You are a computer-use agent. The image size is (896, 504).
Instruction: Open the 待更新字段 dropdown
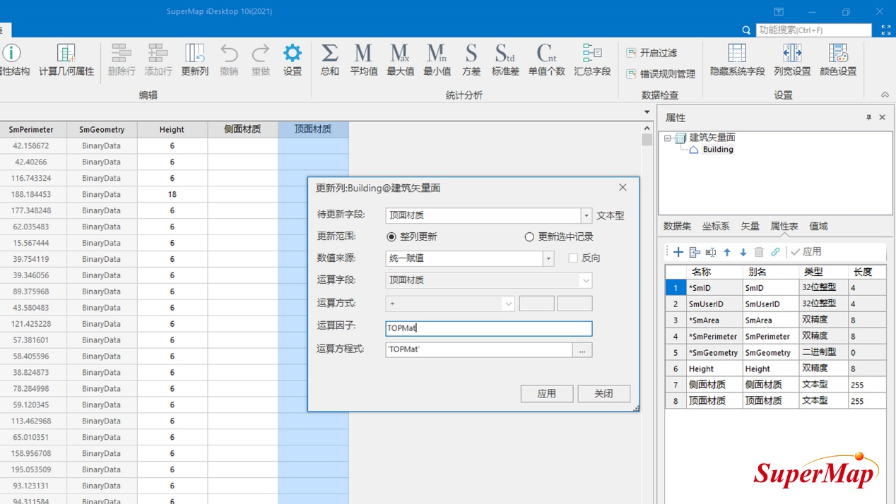click(586, 216)
